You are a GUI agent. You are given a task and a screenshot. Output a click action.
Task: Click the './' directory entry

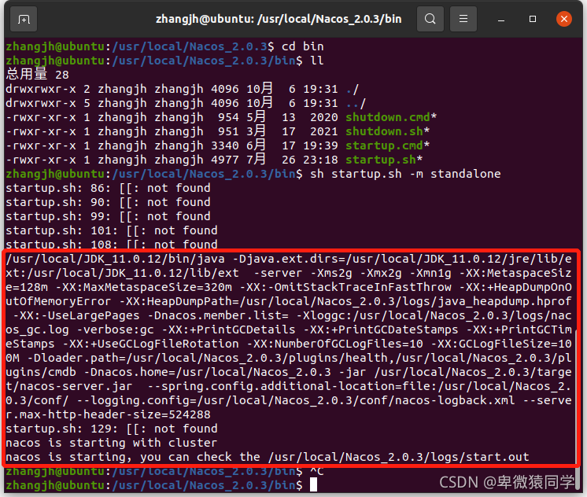(353, 89)
